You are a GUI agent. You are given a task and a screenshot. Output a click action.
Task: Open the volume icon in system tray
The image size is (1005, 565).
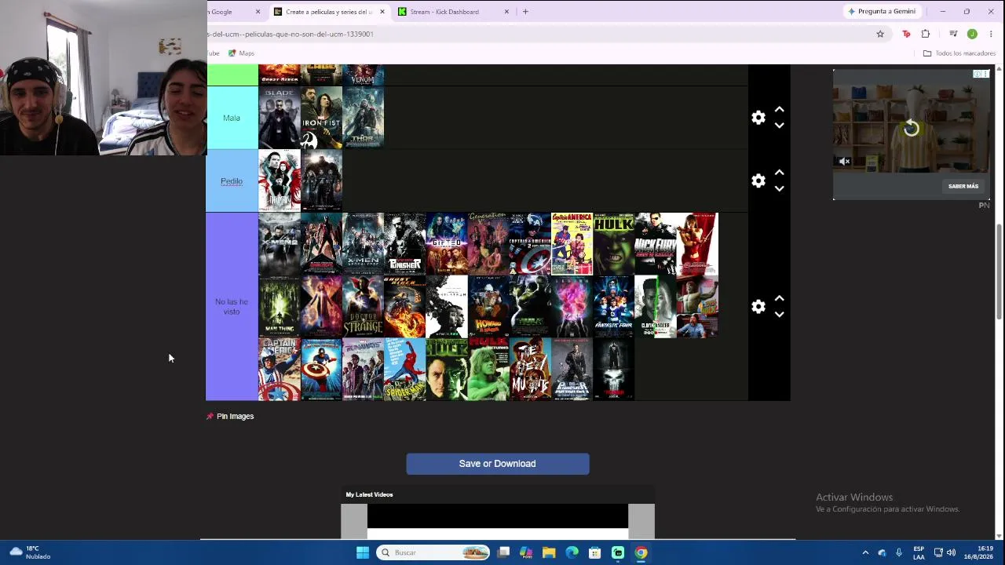951,552
